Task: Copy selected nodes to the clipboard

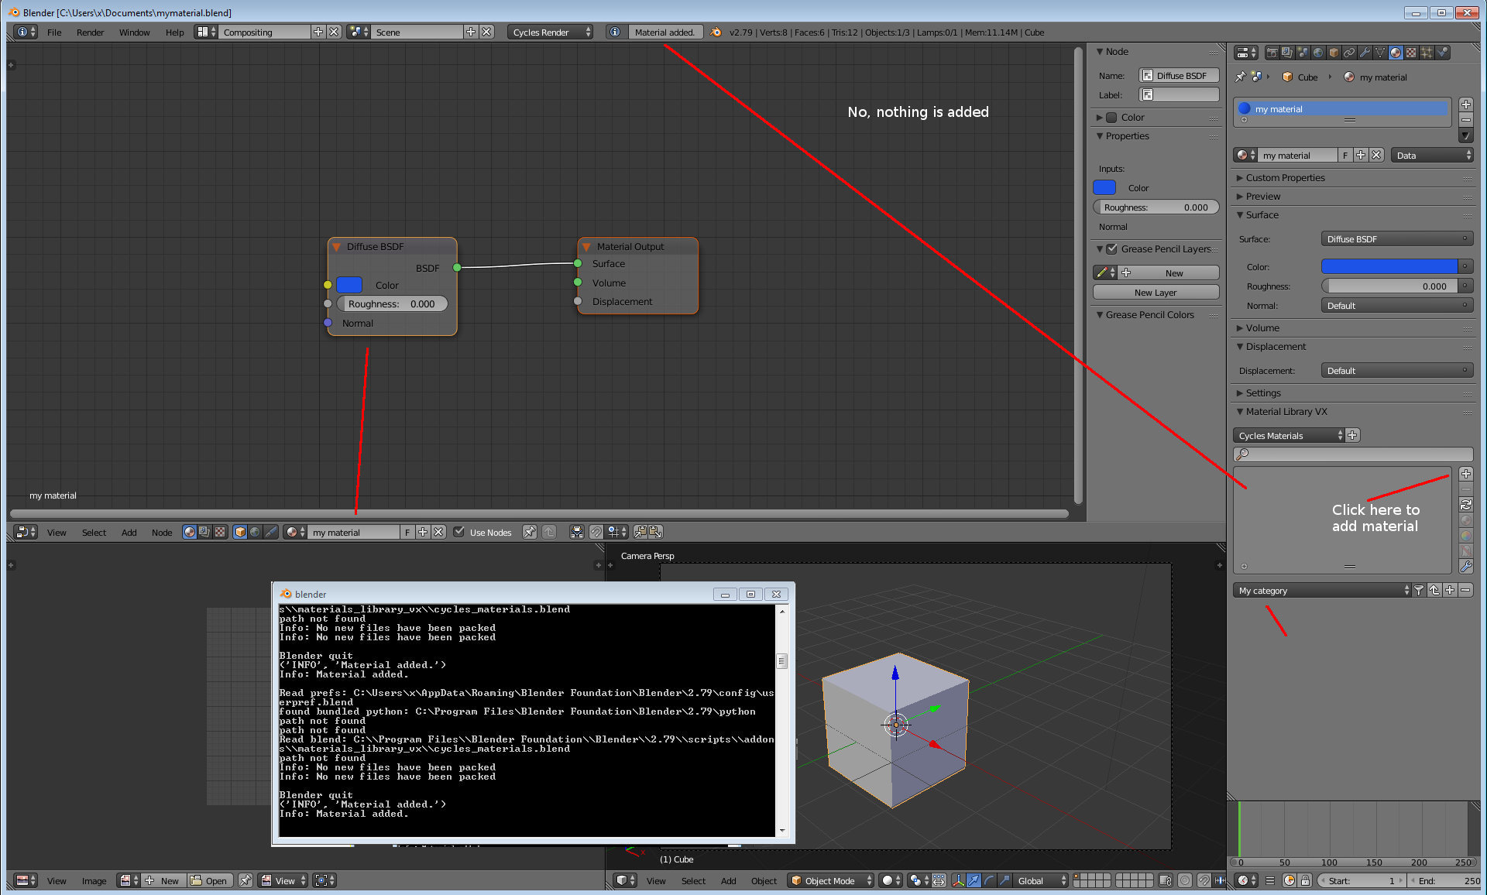Action: pos(640,532)
